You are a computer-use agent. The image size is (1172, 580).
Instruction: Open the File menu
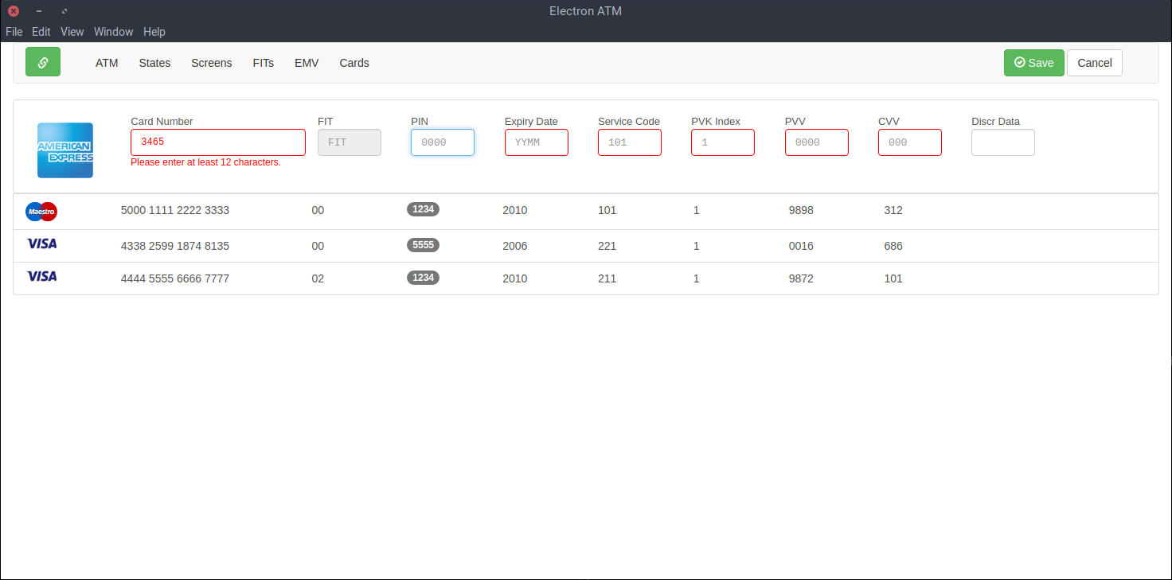pos(14,32)
